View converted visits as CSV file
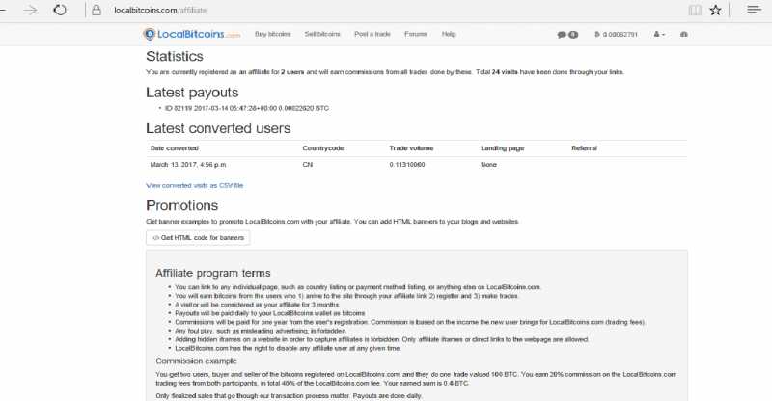Viewport: 772px width, 401px height. 195,185
